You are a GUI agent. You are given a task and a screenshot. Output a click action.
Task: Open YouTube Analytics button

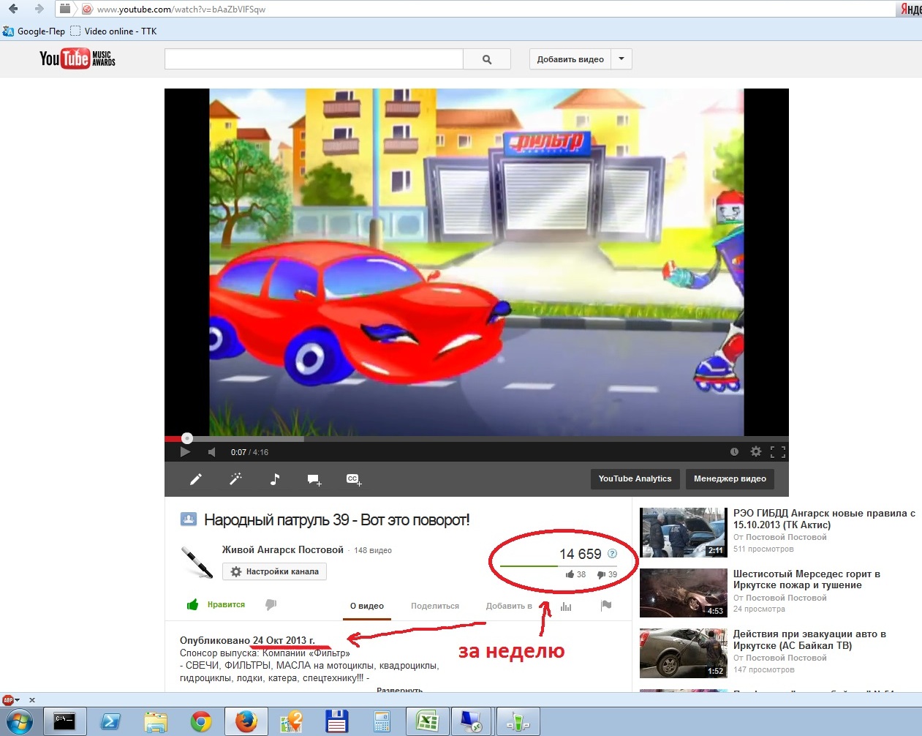635,479
